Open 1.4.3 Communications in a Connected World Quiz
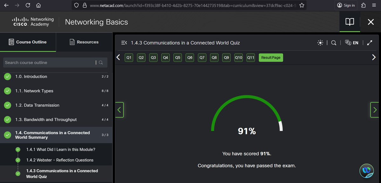 [x=62, y=173]
